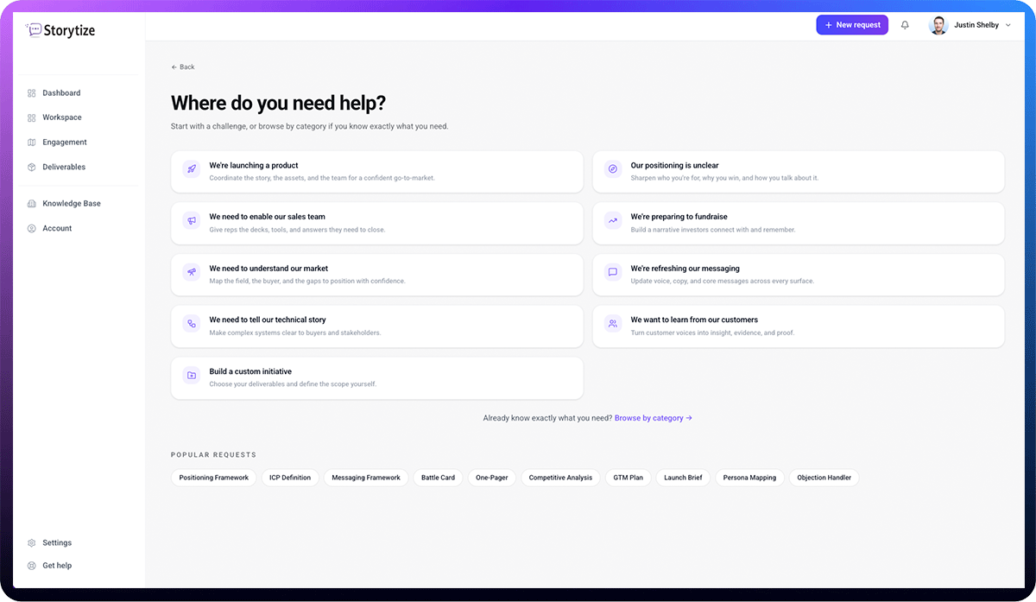Click the Deliverables box icon

[32, 168]
